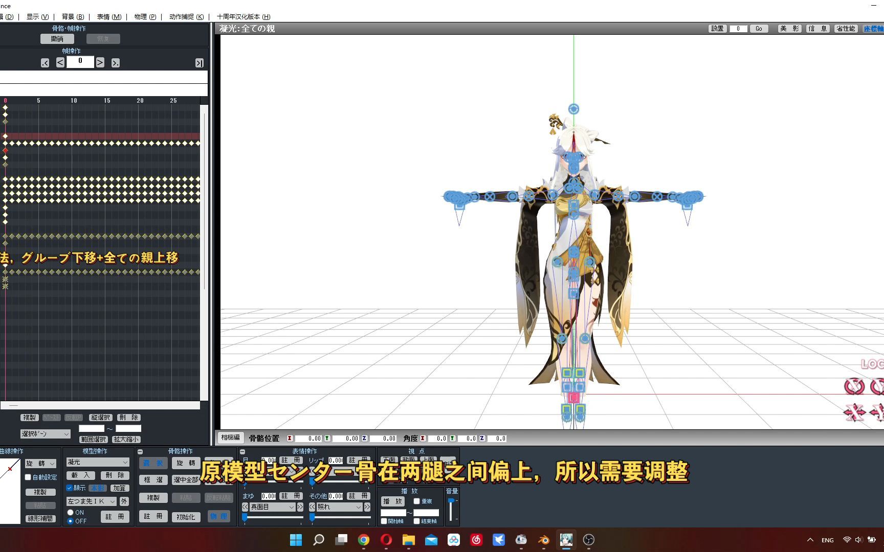Advance one frame with the > arrow icon
Screen dimensions: 884x552
click(100, 62)
